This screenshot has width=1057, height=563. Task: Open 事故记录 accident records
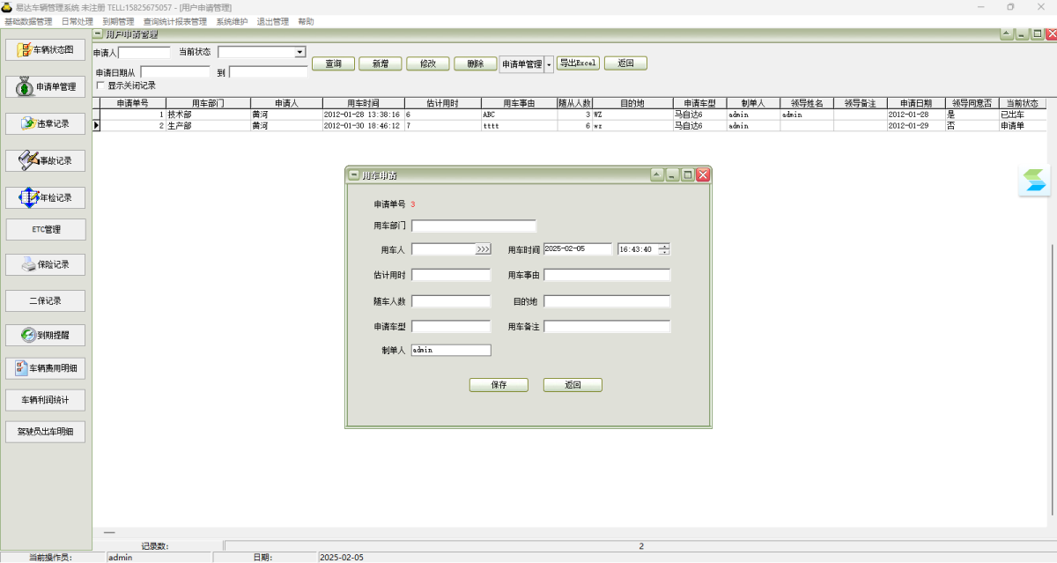(46, 160)
